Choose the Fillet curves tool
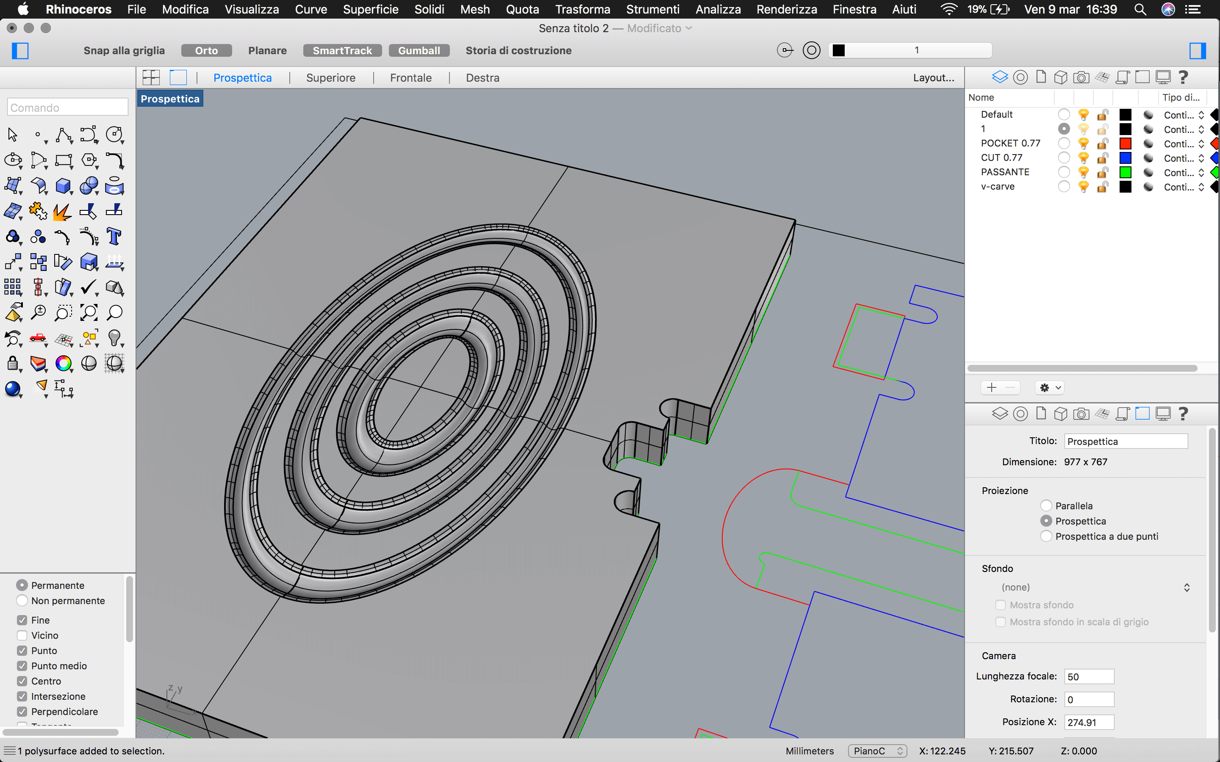1220x762 pixels. (x=114, y=161)
